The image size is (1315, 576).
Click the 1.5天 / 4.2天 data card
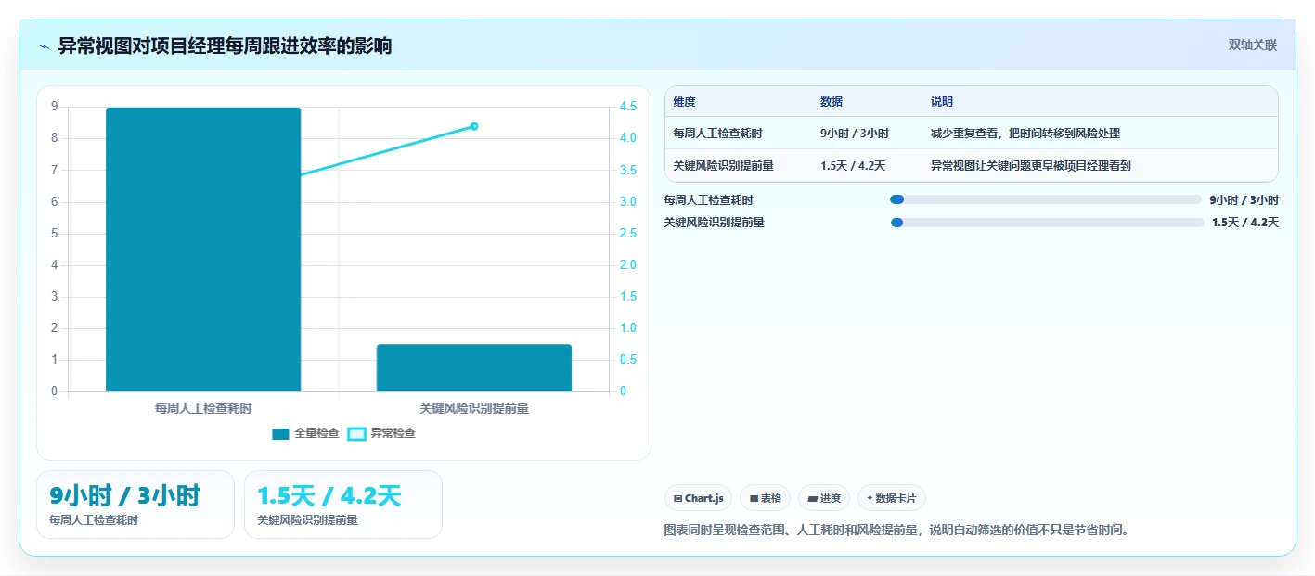(343, 505)
